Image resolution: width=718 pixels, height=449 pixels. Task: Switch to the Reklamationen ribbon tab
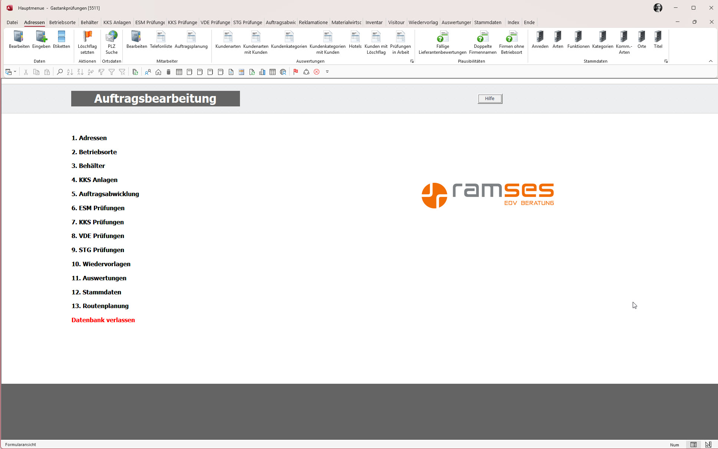313,22
